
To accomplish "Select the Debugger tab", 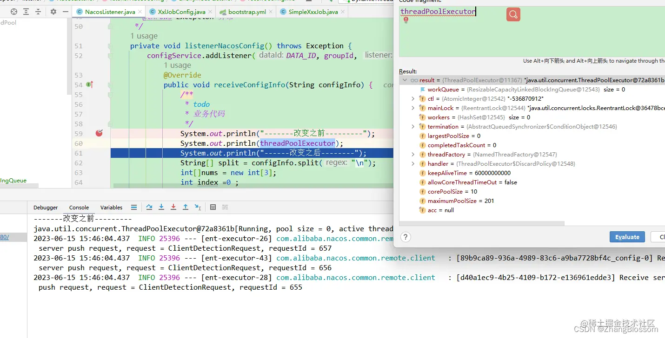I will 46,208.
